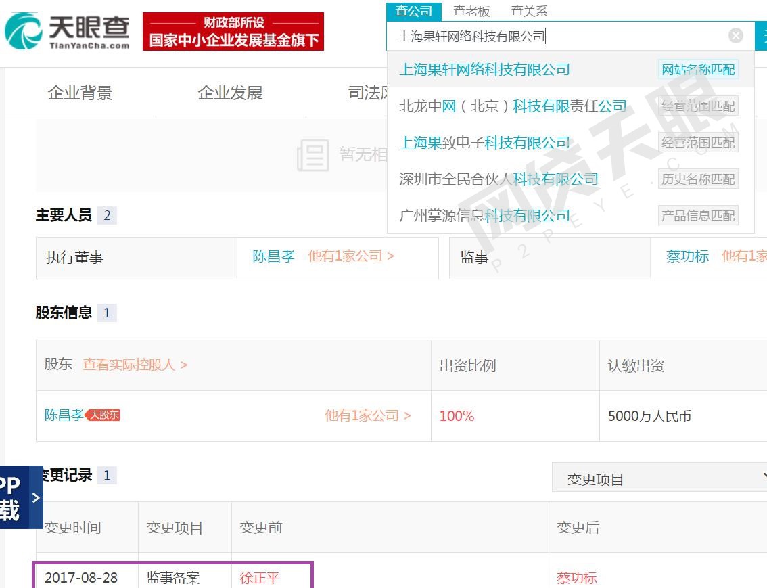Expand the APP download side panel arrow
Viewport: 767px width, 588px height.
point(36,497)
